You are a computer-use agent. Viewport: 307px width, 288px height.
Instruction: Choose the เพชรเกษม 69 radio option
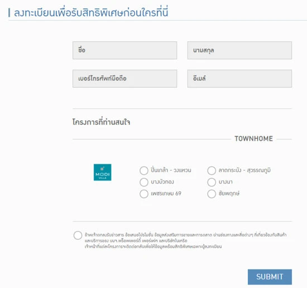point(144,193)
